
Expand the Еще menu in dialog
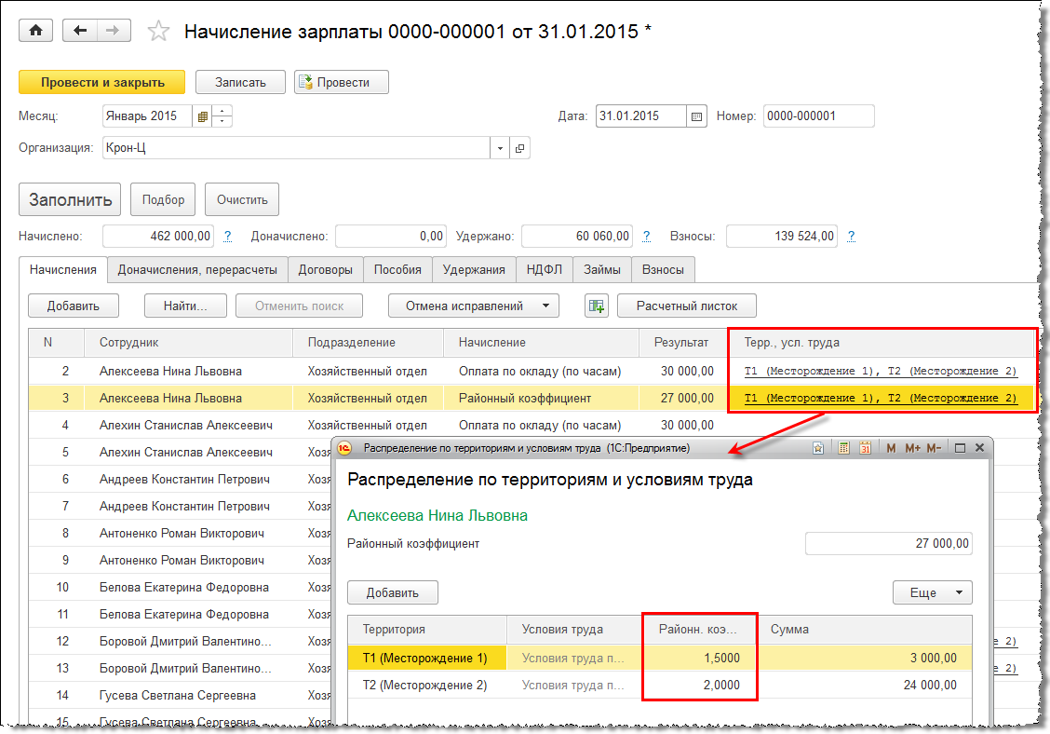tap(932, 592)
